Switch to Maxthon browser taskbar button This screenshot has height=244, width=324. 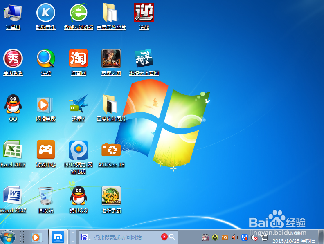[58, 237]
